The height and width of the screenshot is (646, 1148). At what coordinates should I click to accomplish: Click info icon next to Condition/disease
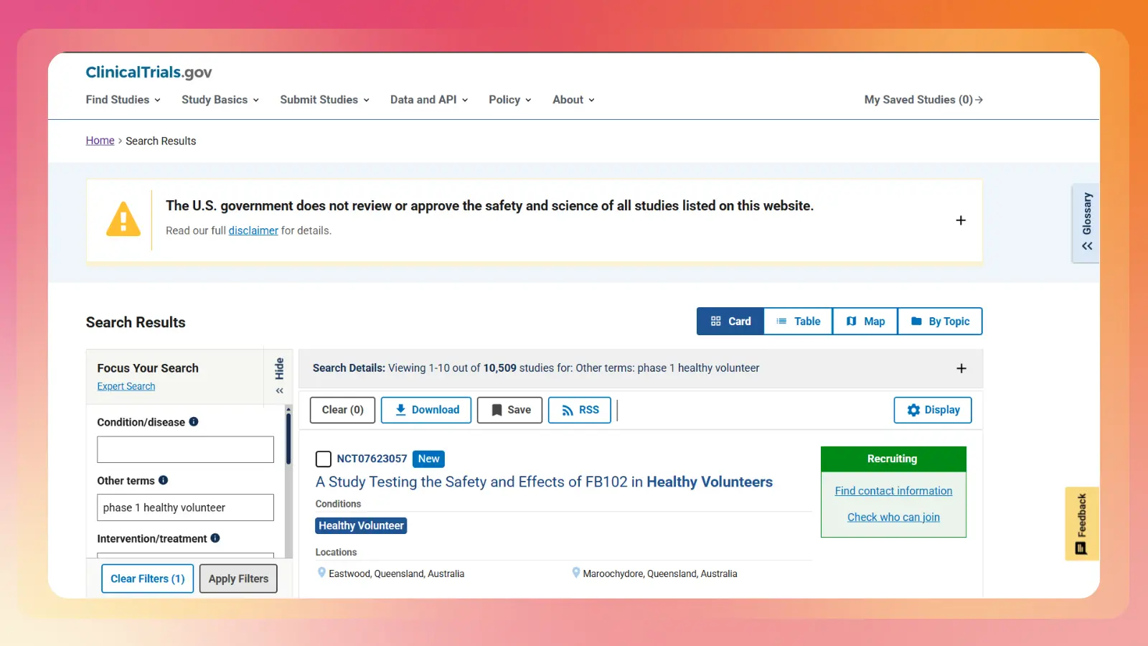click(x=194, y=422)
